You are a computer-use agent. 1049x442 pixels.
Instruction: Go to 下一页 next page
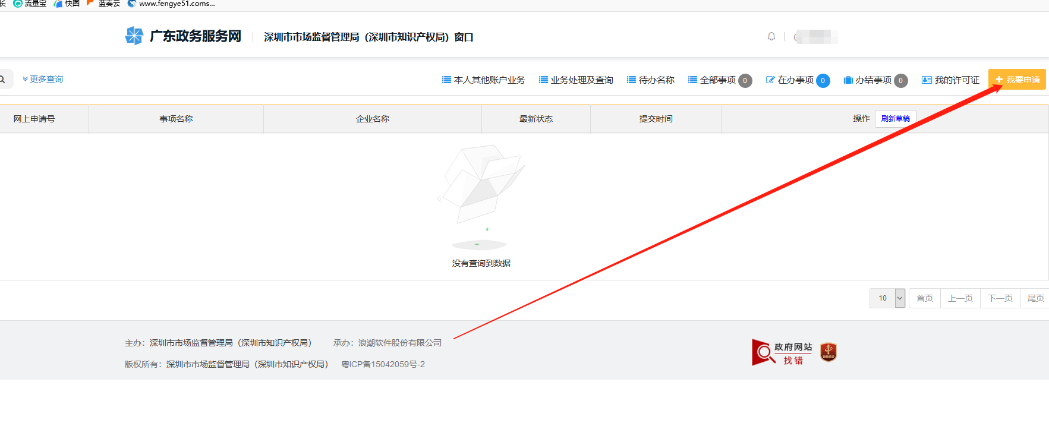[1000, 298]
